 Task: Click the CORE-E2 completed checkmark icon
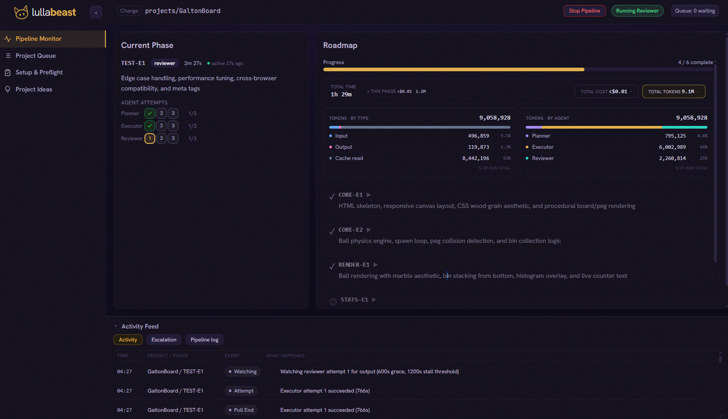pos(332,231)
